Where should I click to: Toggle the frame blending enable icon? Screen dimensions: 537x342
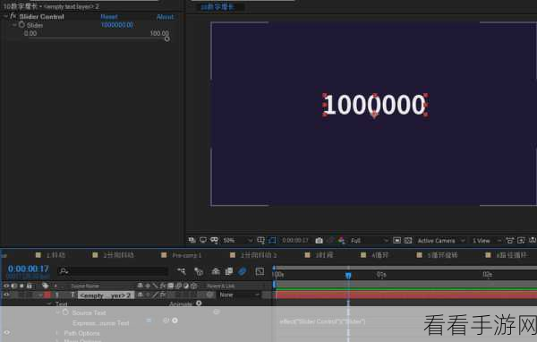click(x=229, y=272)
